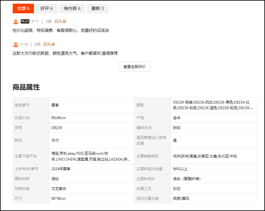
Task: Click the avatar icon of reviewer t**8
Action: pos(16,45)
